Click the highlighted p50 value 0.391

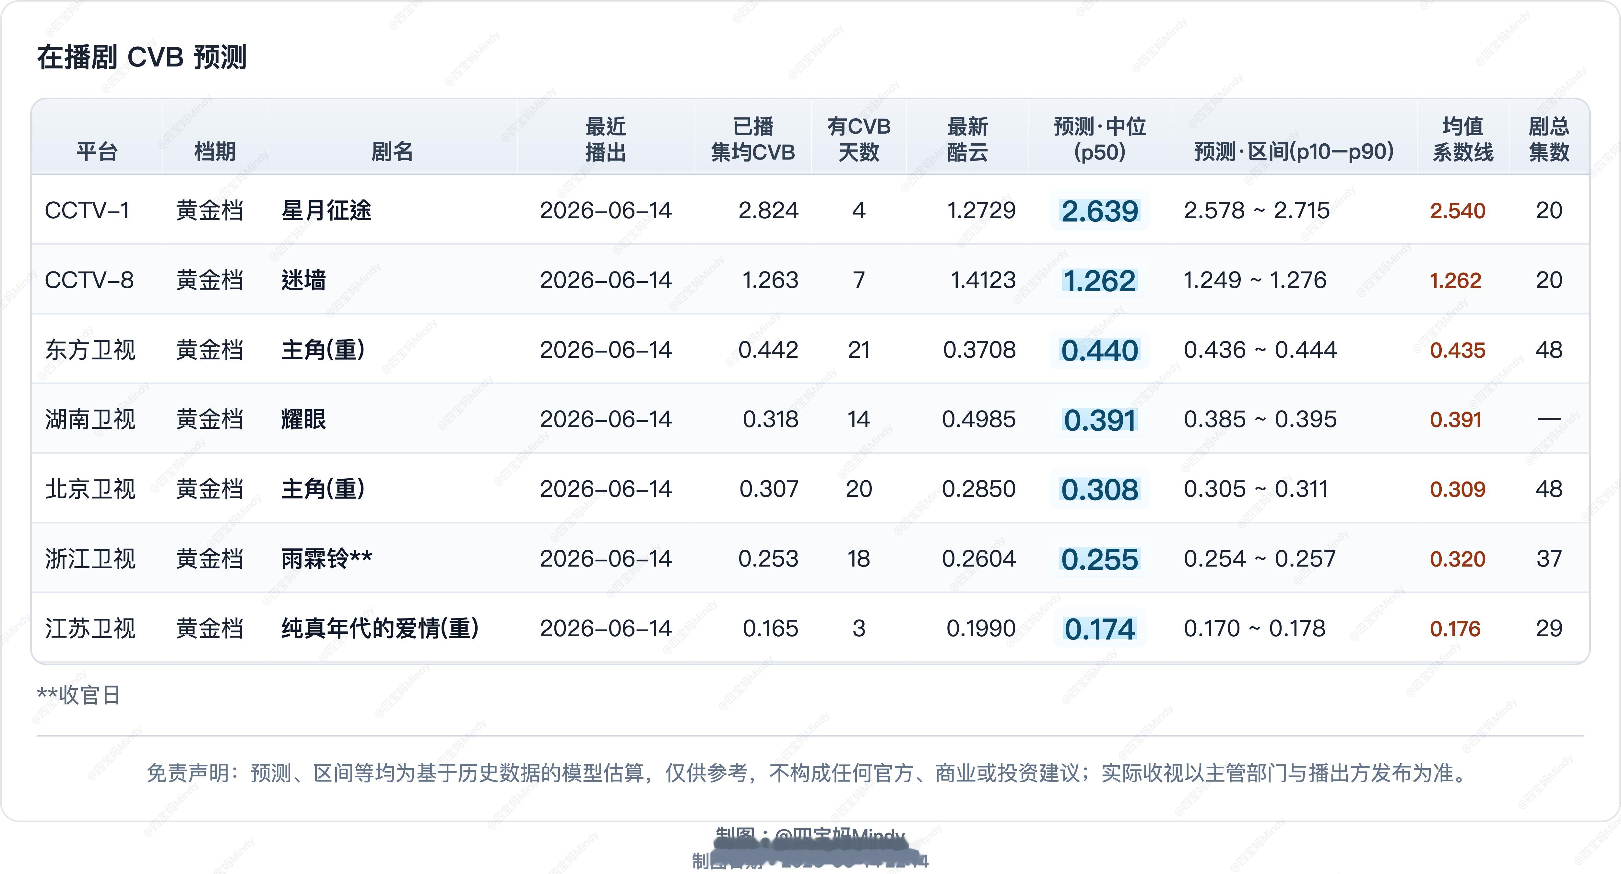click(x=1099, y=420)
